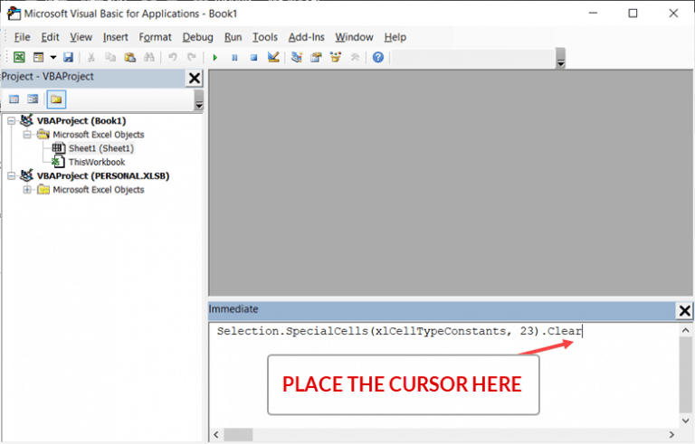Open the Insert menu
Screen dimensions: 695x444
click(115, 37)
